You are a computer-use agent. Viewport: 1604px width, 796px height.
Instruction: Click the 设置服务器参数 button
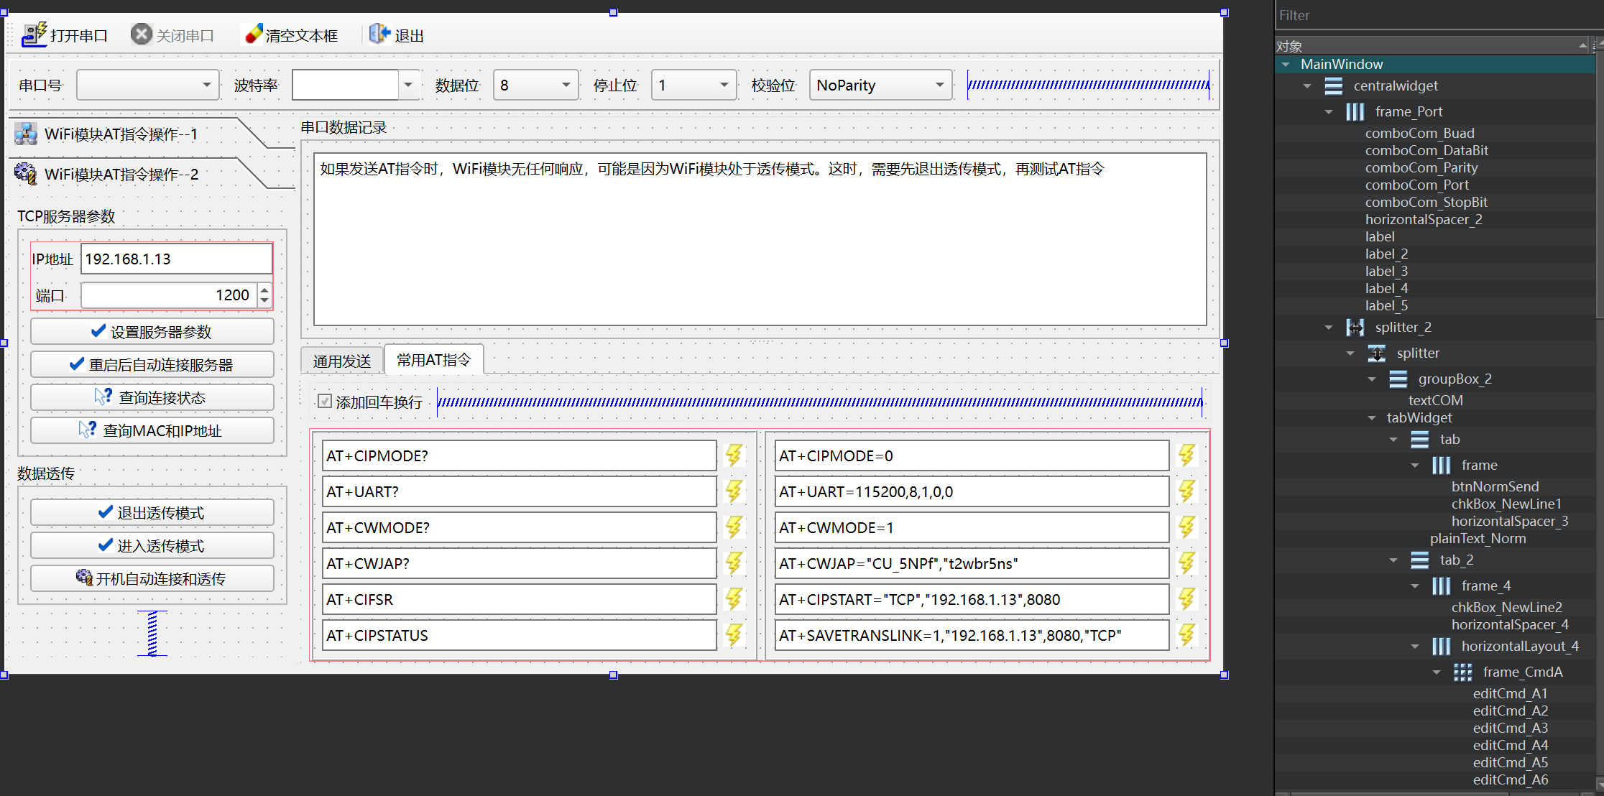[x=152, y=332]
